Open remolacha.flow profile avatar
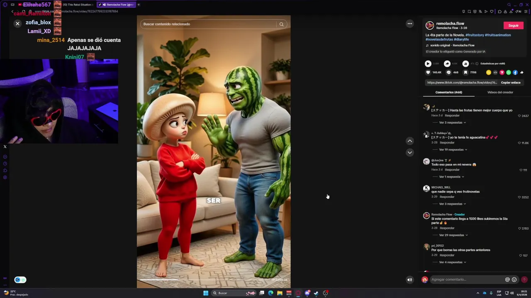 [430, 26]
